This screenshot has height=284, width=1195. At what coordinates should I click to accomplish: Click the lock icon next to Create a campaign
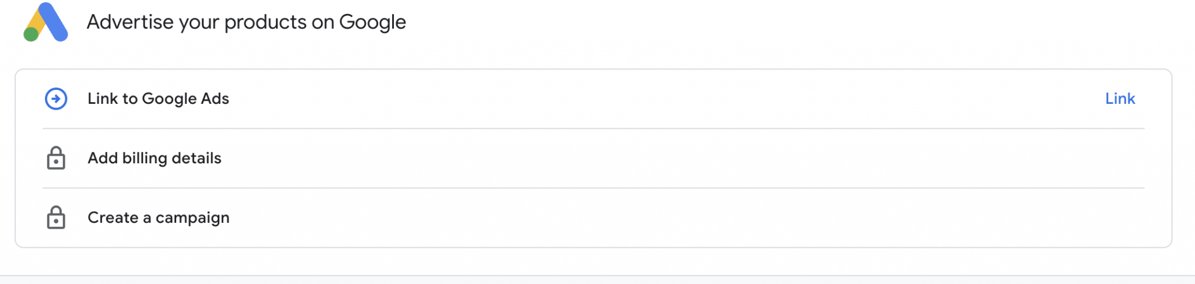click(56, 218)
